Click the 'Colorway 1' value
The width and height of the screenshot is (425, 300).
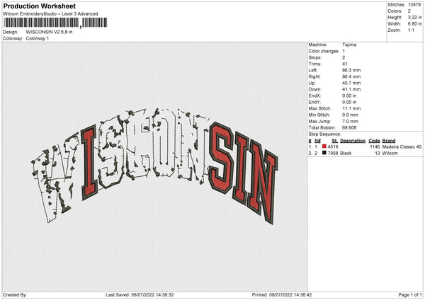click(x=38, y=38)
